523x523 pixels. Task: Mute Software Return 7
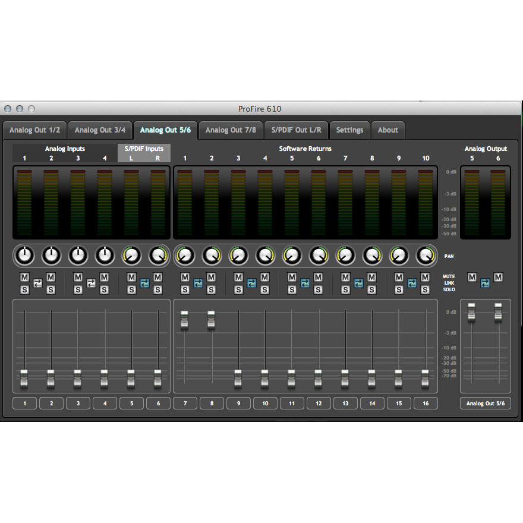point(345,277)
